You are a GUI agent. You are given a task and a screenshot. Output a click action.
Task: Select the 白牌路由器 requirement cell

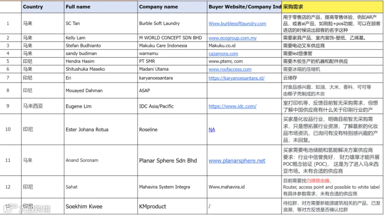pyautogui.click(x=332, y=187)
